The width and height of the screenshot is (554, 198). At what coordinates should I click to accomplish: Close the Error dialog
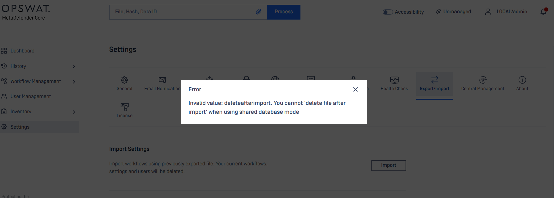coord(355,89)
